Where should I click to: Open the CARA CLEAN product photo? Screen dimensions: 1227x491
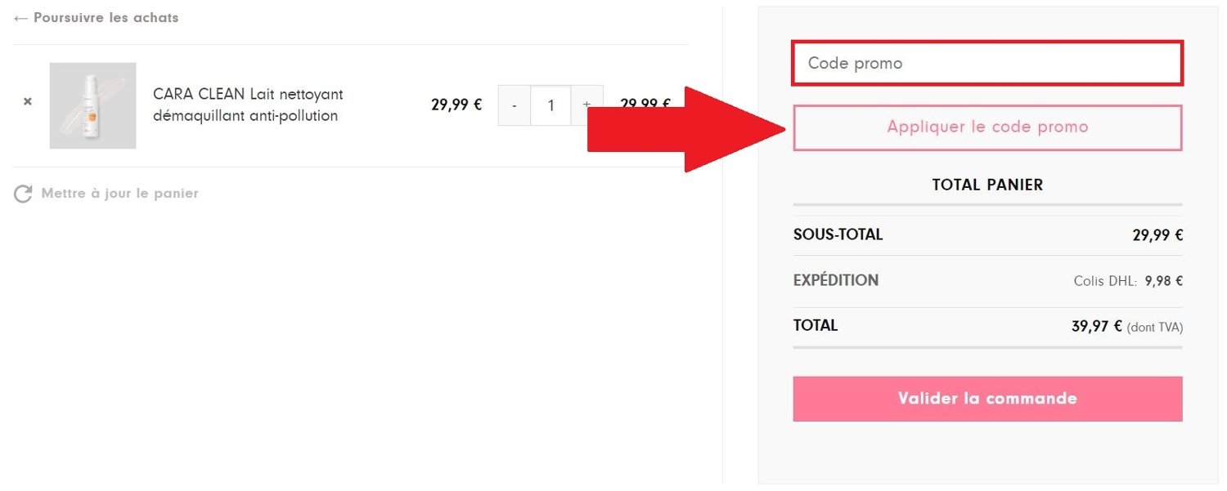(92, 105)
